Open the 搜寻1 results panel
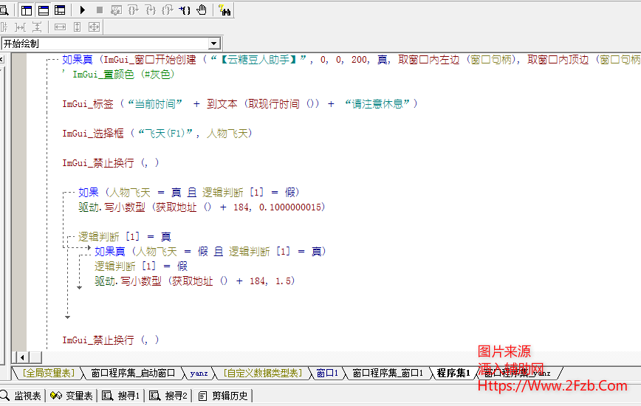This screenshot has height=406, width=641. click(x=122, y=396)
